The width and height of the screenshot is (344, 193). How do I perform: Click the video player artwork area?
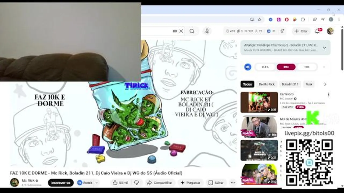[x=124, y=103]
